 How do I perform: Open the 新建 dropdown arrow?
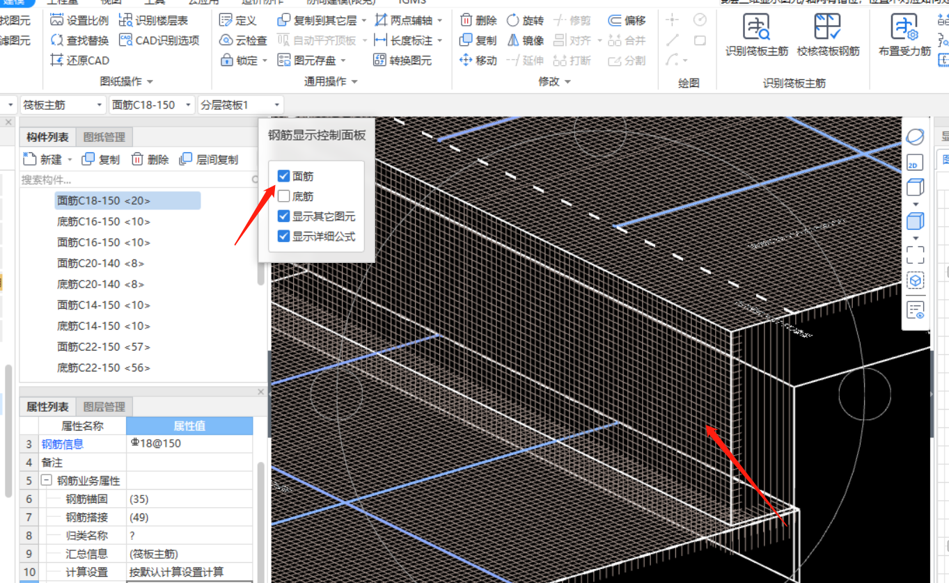point(70,159)
